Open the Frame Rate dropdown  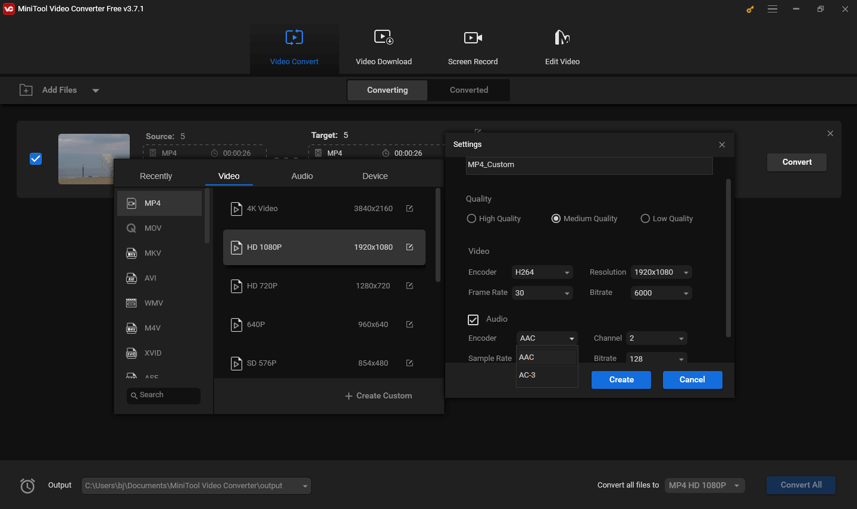pyautogui.click(x=542, y=293)
